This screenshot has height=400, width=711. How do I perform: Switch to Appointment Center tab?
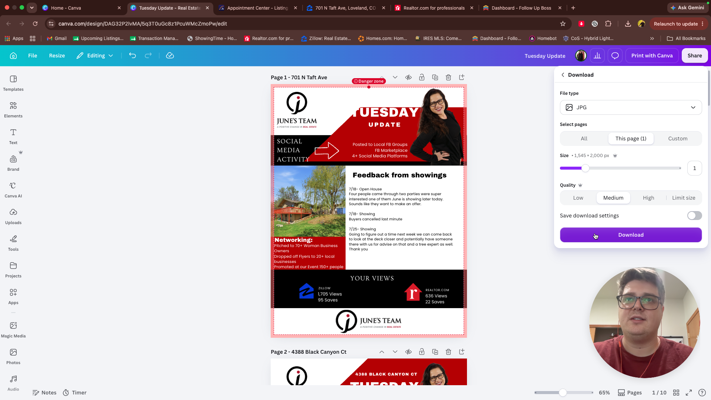258,8
